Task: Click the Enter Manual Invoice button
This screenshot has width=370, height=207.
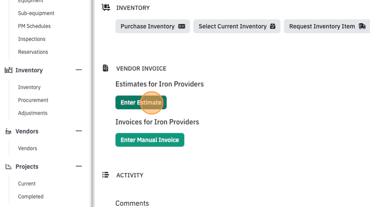Action: (150, 140)
